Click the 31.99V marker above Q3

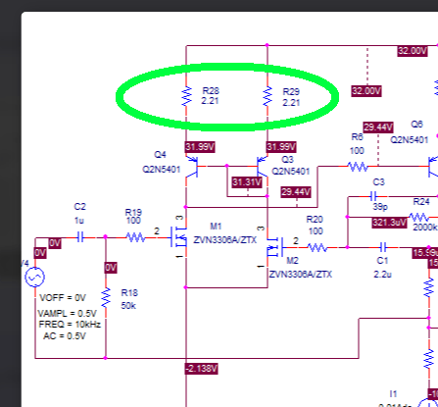tap(281, 147)
